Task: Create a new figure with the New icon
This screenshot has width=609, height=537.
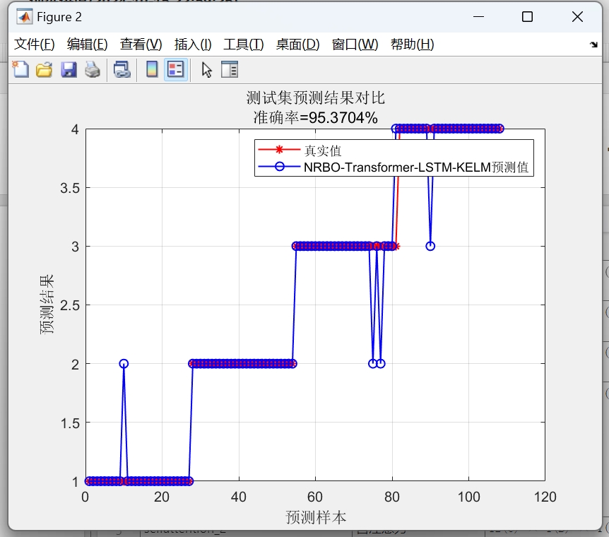Action: click(x=20, y=69)
